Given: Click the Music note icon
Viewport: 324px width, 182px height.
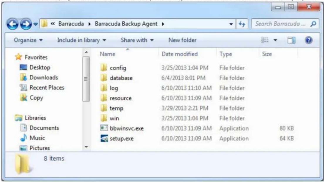Looking at the screenshot, I should point(23,138).
